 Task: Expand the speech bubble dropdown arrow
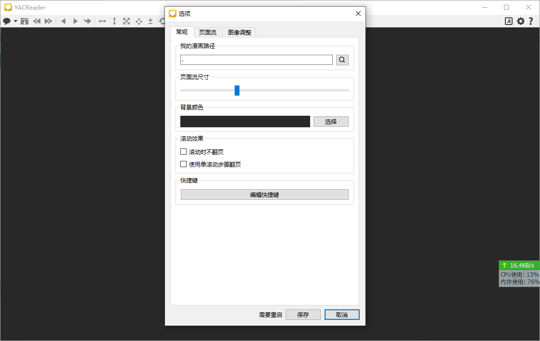15,21
